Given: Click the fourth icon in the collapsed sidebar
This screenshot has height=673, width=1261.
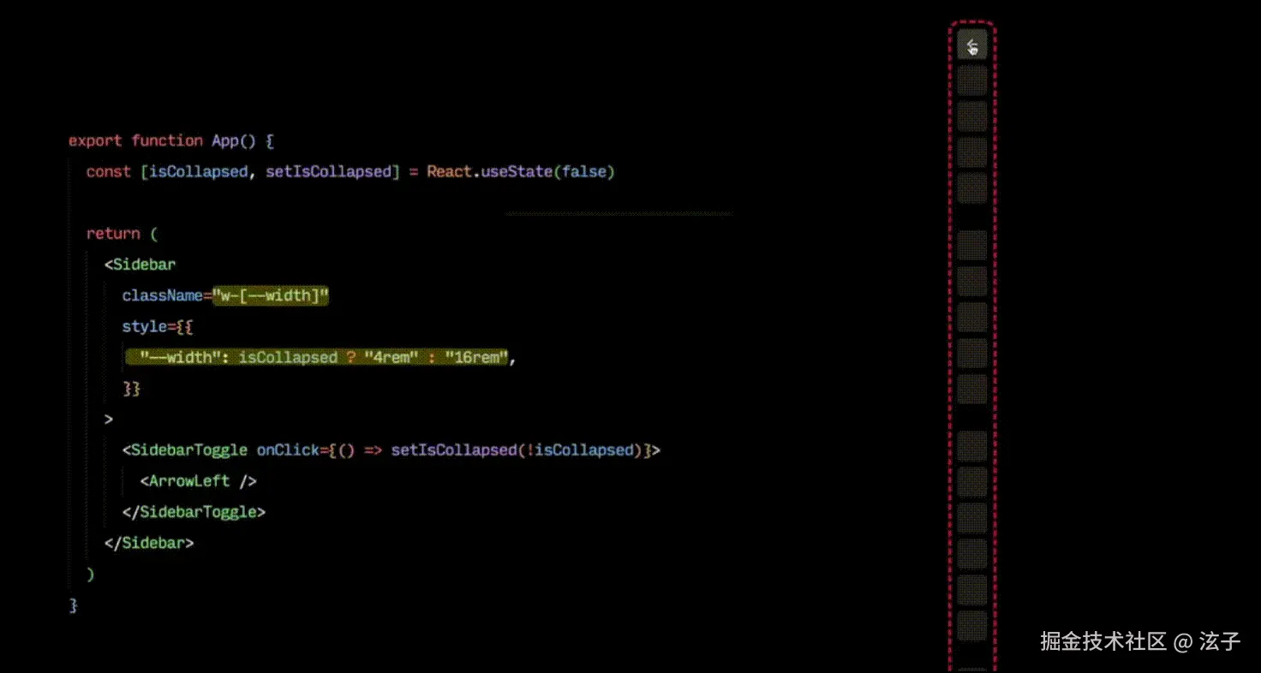Looking at the screenshot, I should (972, 188).
